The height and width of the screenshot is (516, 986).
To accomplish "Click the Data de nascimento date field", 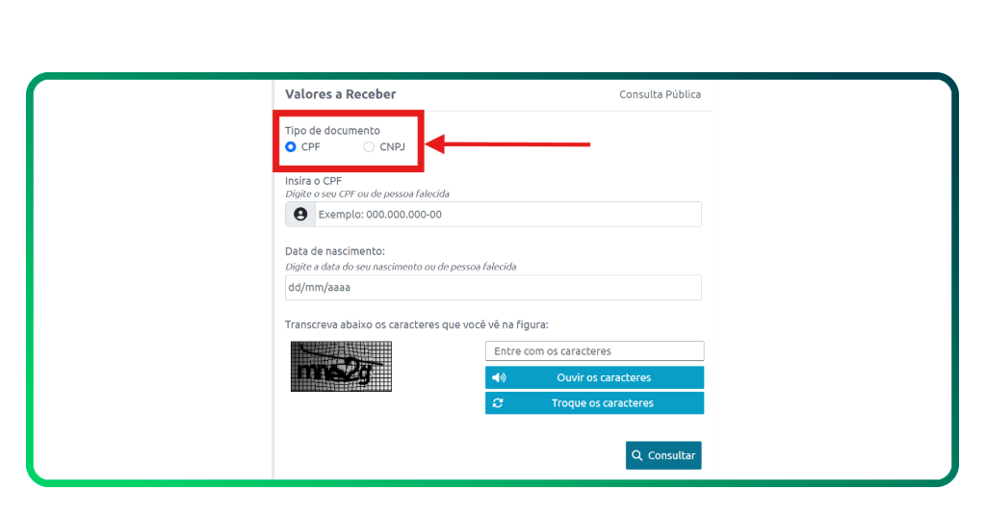I will (x=493, y=287).
